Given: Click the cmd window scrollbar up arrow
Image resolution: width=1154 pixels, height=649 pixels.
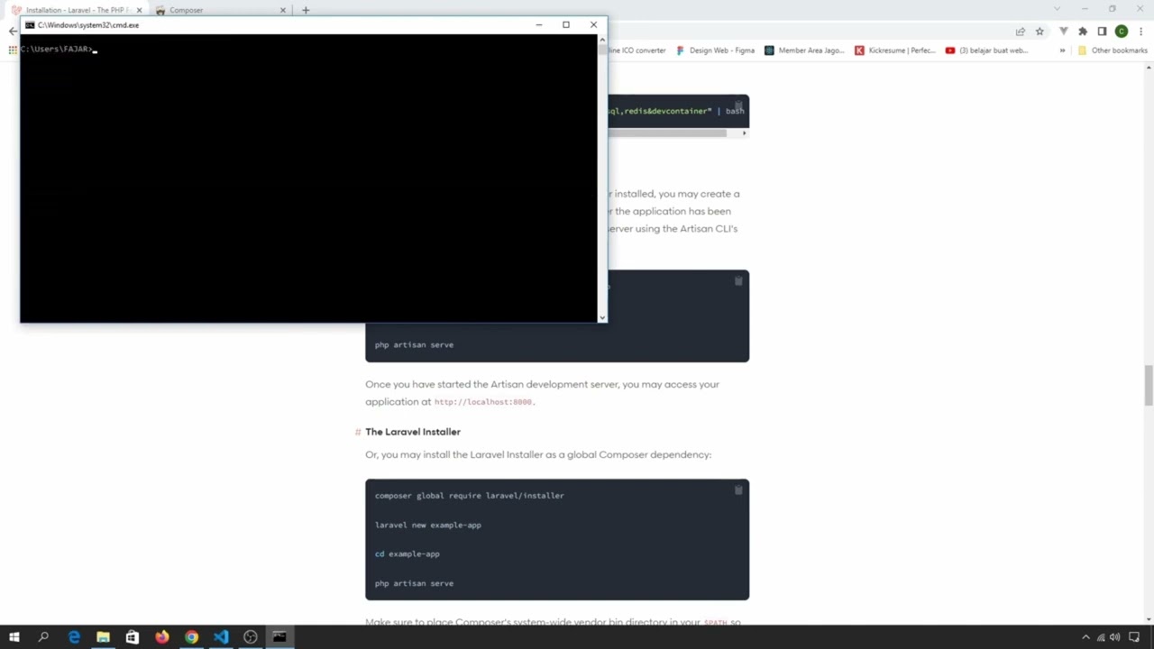Looking at the screenshot, I should pos(602,39).
